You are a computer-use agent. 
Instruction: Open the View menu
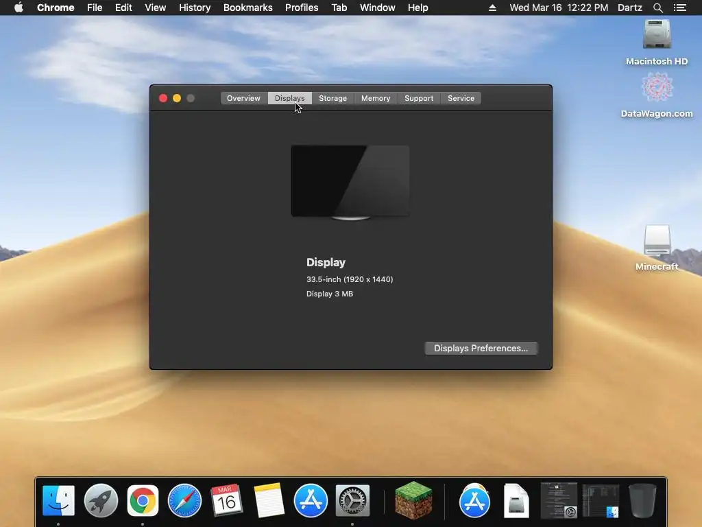click(156, 8)
